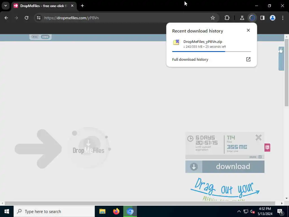Open Firefox from the taskbar
The image size is (289, 217).
click(x=116, y=211)
